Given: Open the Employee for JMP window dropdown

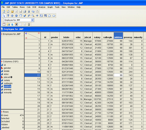Looking at the screenshot, I should [32, 20].
